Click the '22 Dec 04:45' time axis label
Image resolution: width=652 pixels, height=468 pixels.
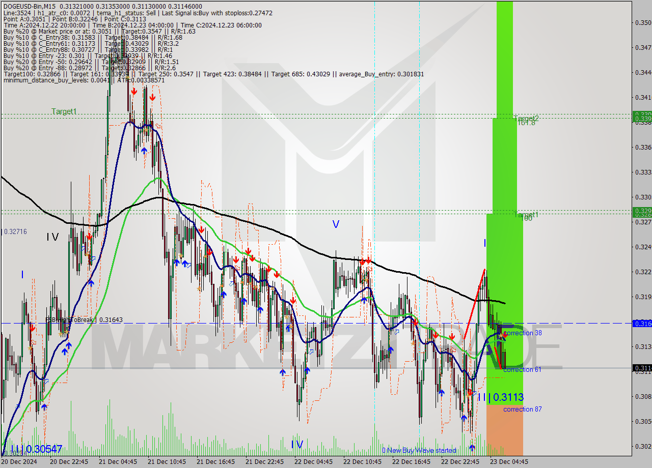313,462
